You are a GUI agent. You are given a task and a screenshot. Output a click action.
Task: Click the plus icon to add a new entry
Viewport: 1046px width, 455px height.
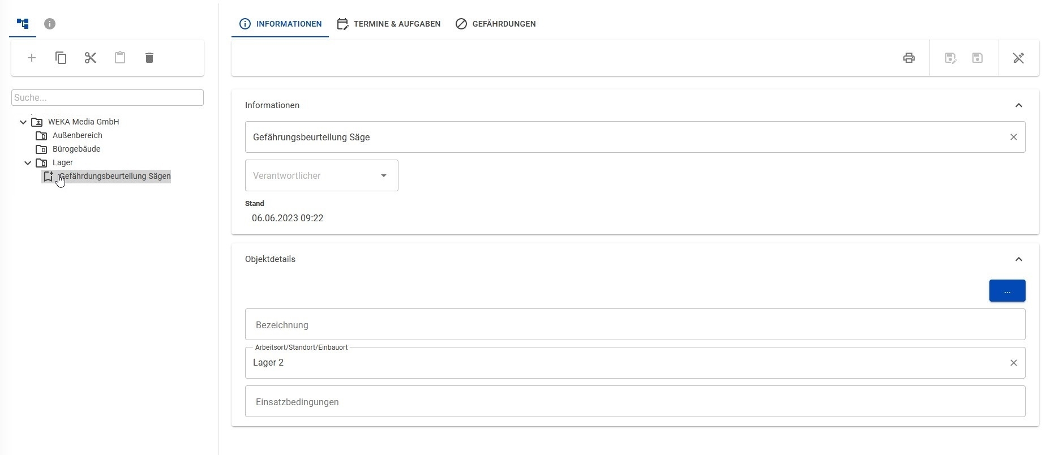click(32, 58)
